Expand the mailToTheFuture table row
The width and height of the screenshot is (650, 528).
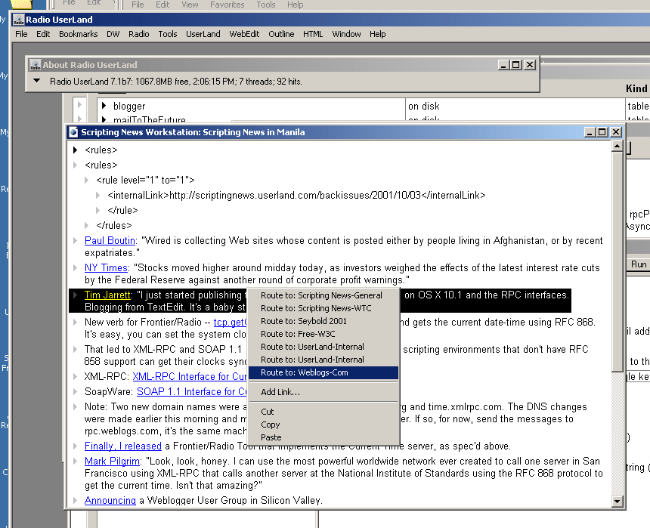104,120
